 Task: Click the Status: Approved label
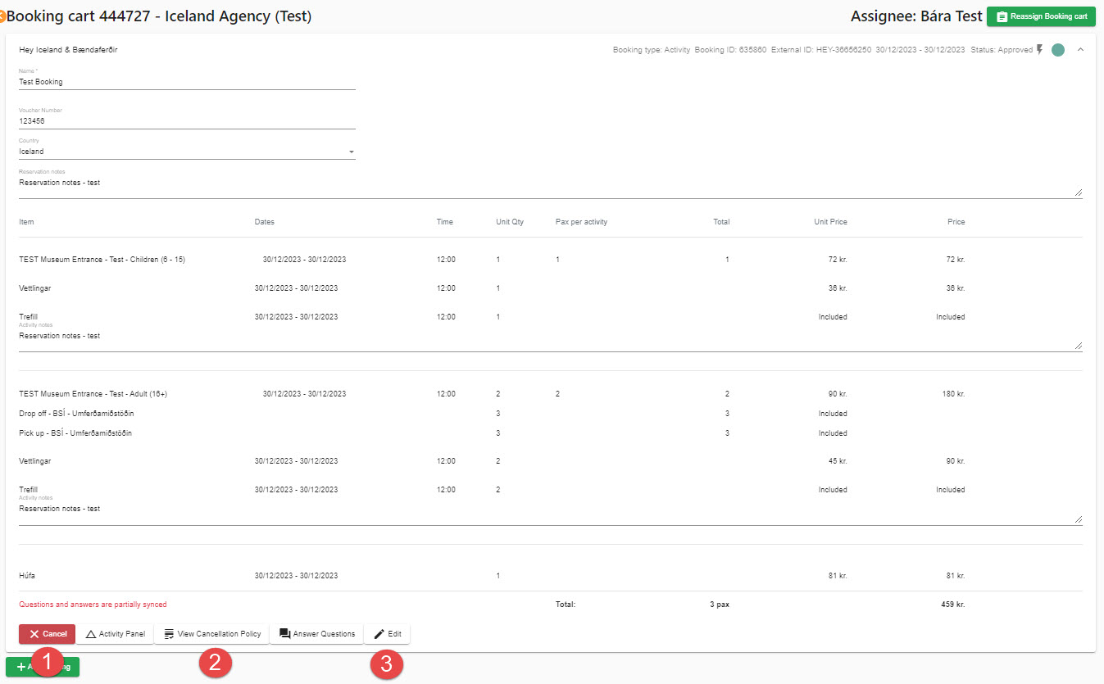pos(1002,50)
